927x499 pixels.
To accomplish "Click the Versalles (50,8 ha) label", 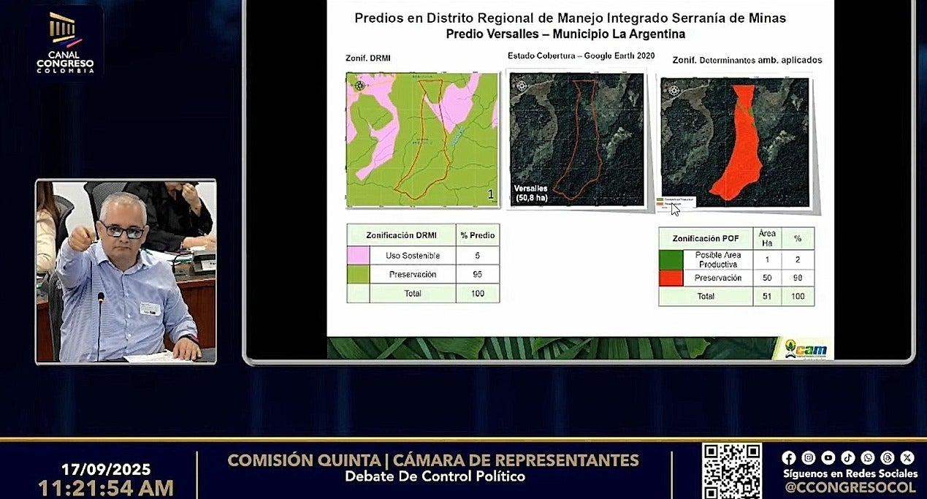I will (531, 192).
